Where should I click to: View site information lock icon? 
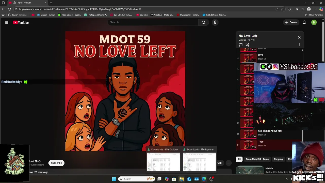(x=16, y=9)
